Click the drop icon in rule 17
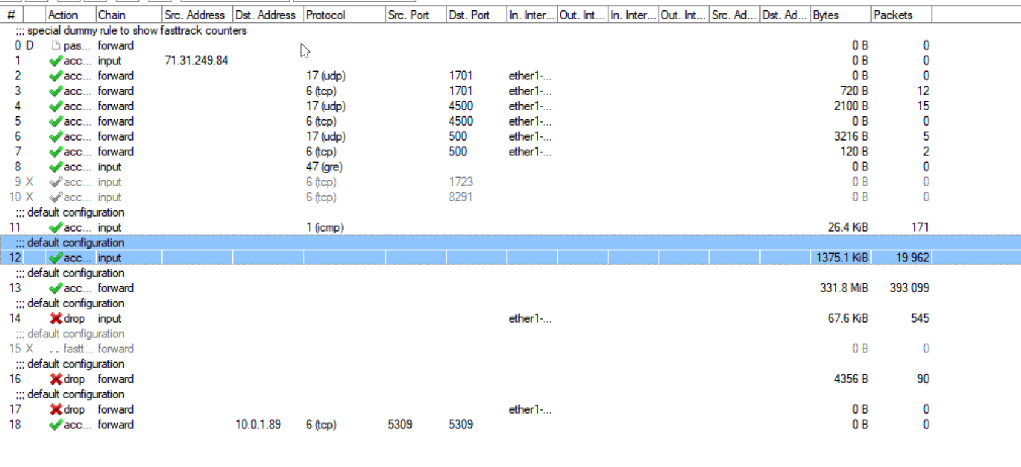1021x467 pixels. point(56,409)
